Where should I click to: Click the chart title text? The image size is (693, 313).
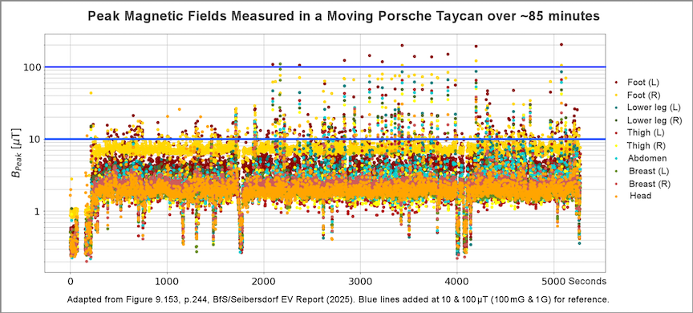pyautogui.click(x=343, y=17)
